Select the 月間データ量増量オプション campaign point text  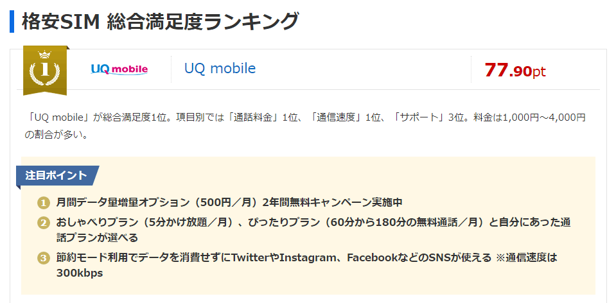[x=229, y=203]
